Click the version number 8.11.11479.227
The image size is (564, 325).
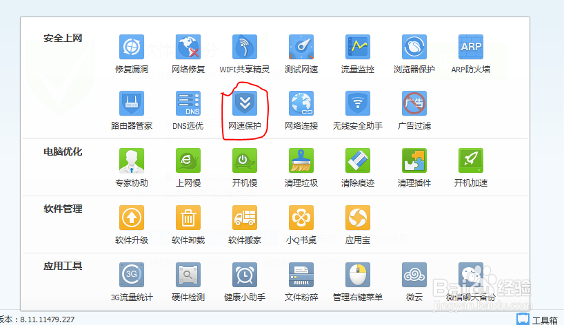pos(47,319)
